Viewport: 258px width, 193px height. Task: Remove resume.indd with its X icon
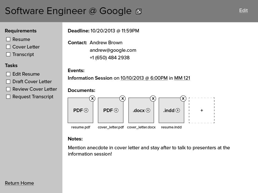[183, 98]
